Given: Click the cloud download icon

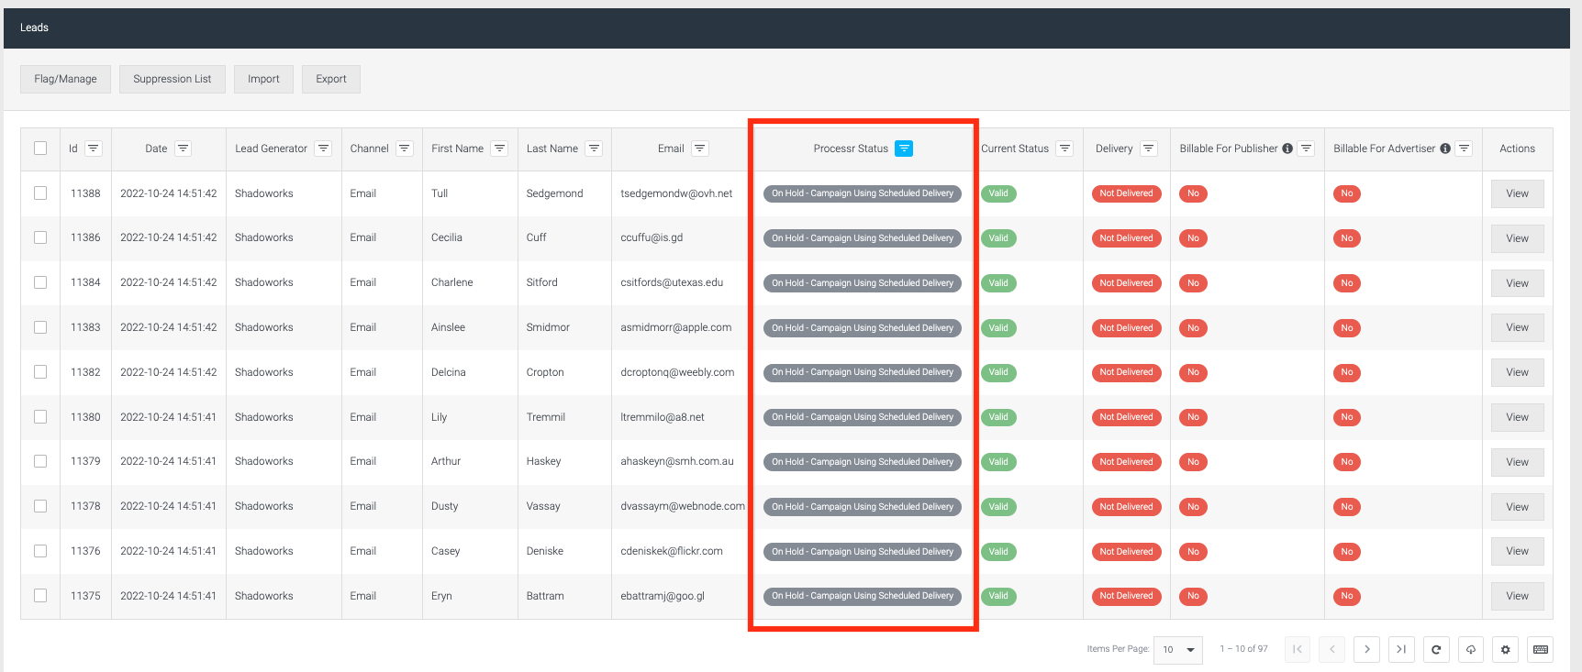Looking at the screenshot, I should point(1471,649).
